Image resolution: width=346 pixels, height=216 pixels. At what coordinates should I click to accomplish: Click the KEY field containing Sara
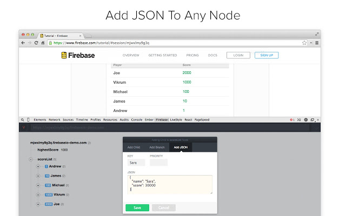pos(136,163)
